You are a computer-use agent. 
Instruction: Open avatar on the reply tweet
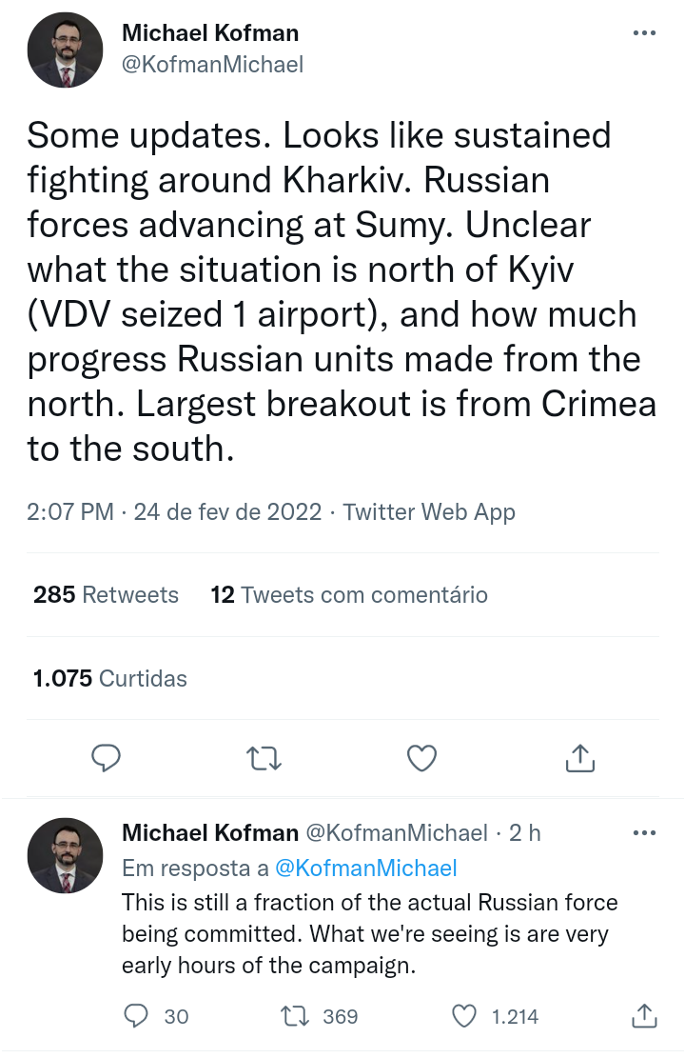(x=65, y=855)
